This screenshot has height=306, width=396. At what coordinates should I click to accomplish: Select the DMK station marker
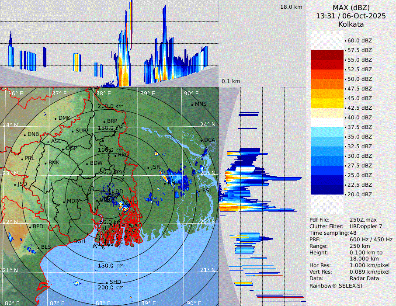tap(56, 118)
